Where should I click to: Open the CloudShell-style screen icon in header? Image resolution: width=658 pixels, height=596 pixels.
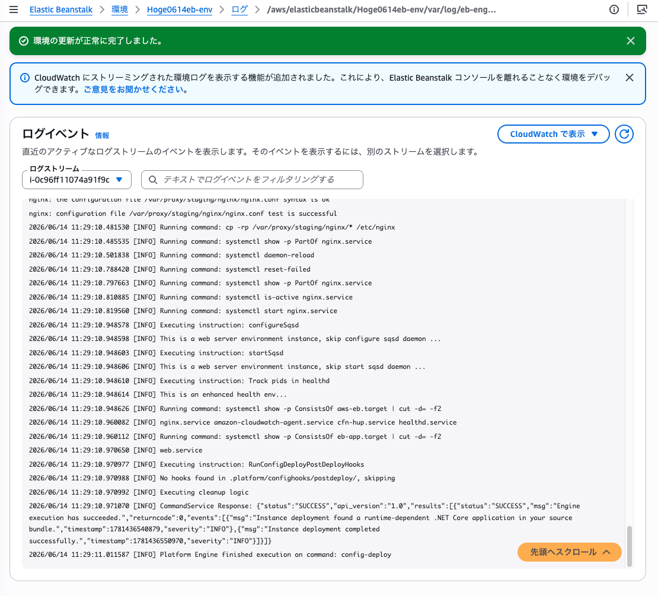tap(642, 9)
